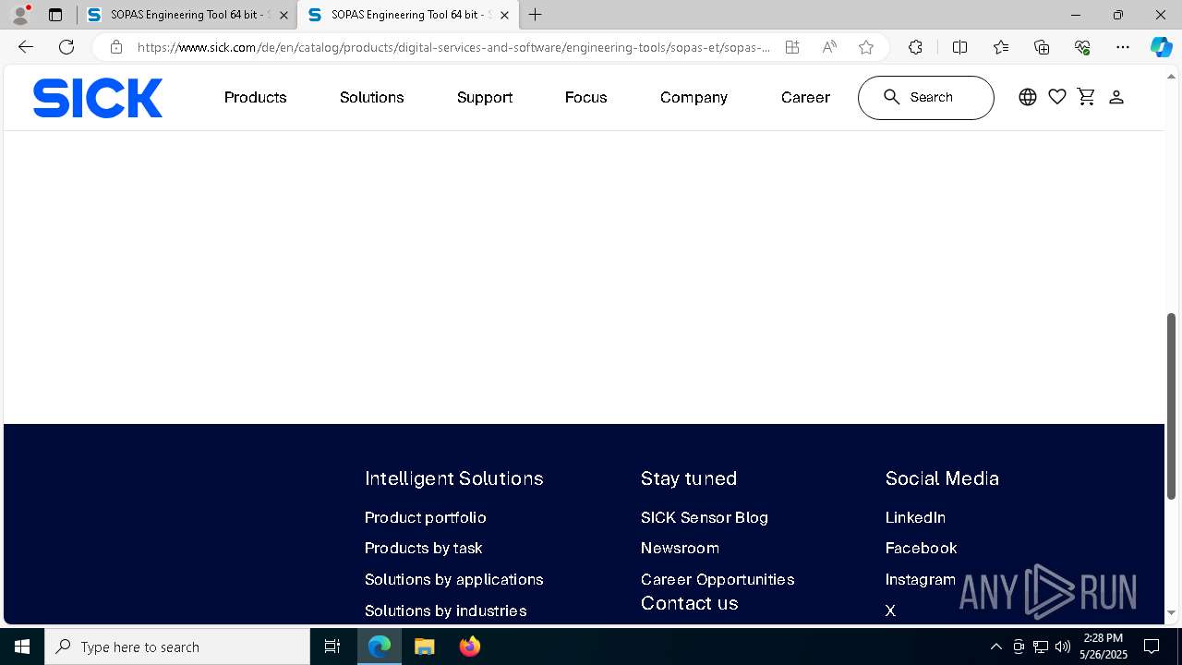Open the wishlist heart icon
Image resolution: width=1182 pixels, height=665 pixels.
point(1057,97)
